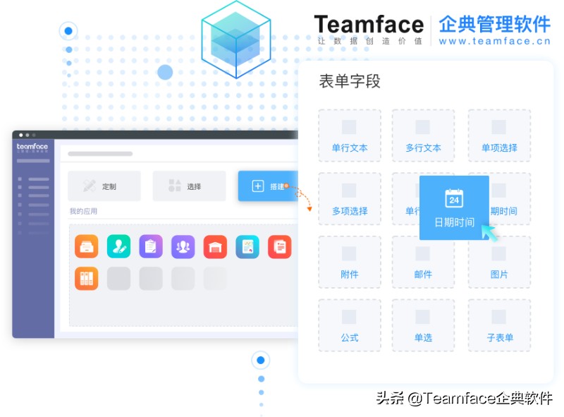Click the 我的应用 section label
Viewport: 564px width, 417px height.
pyautogui.click(x=83, y=211)
